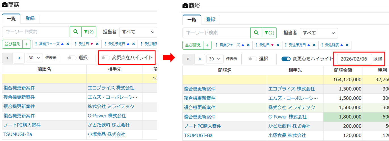The width and height of the screenshot is (389, 141).
Task: Go to next page with > in left panel
Action: pyautogui.click(x=19, y=58)
